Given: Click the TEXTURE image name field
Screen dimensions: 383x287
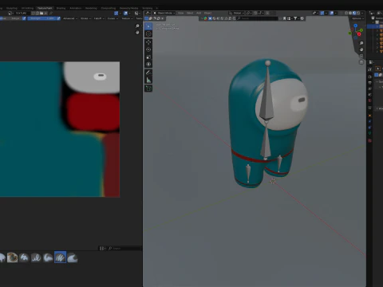Looking at the screenshot, I should click(x=22, y=13).
